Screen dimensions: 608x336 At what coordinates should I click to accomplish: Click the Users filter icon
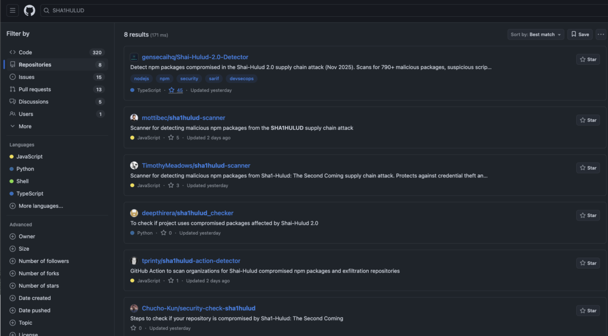pos(13,114)
